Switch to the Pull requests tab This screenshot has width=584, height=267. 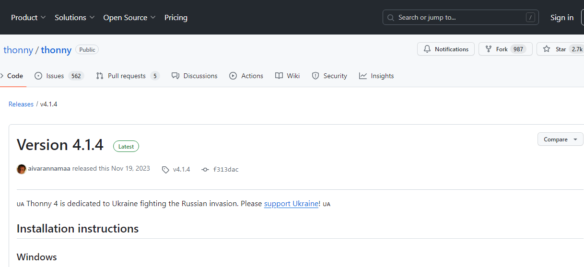(x=127, y=76)
